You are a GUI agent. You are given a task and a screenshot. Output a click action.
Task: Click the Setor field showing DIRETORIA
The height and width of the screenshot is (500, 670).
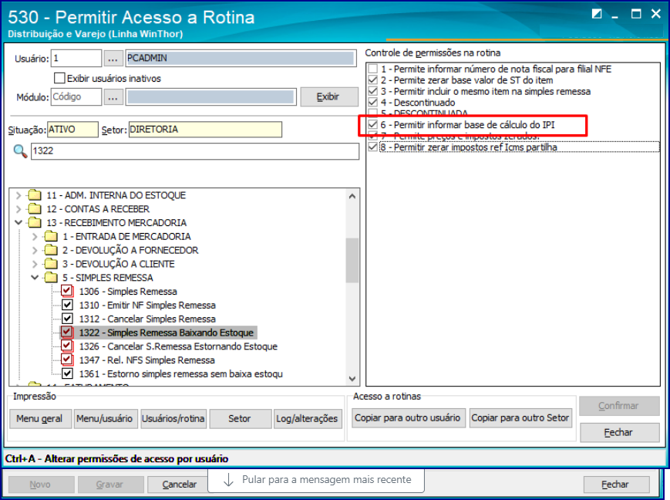point(205,130)
